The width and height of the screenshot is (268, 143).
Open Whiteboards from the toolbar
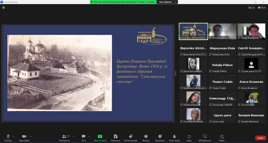click(204, 138)
